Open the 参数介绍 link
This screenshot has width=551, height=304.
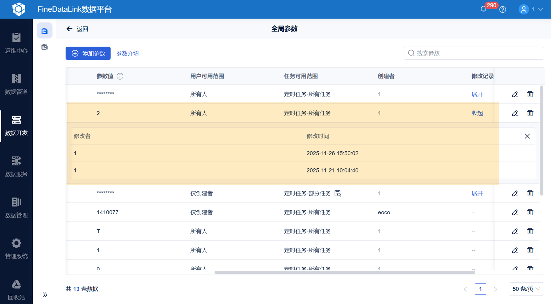click(x=128, y=53)
